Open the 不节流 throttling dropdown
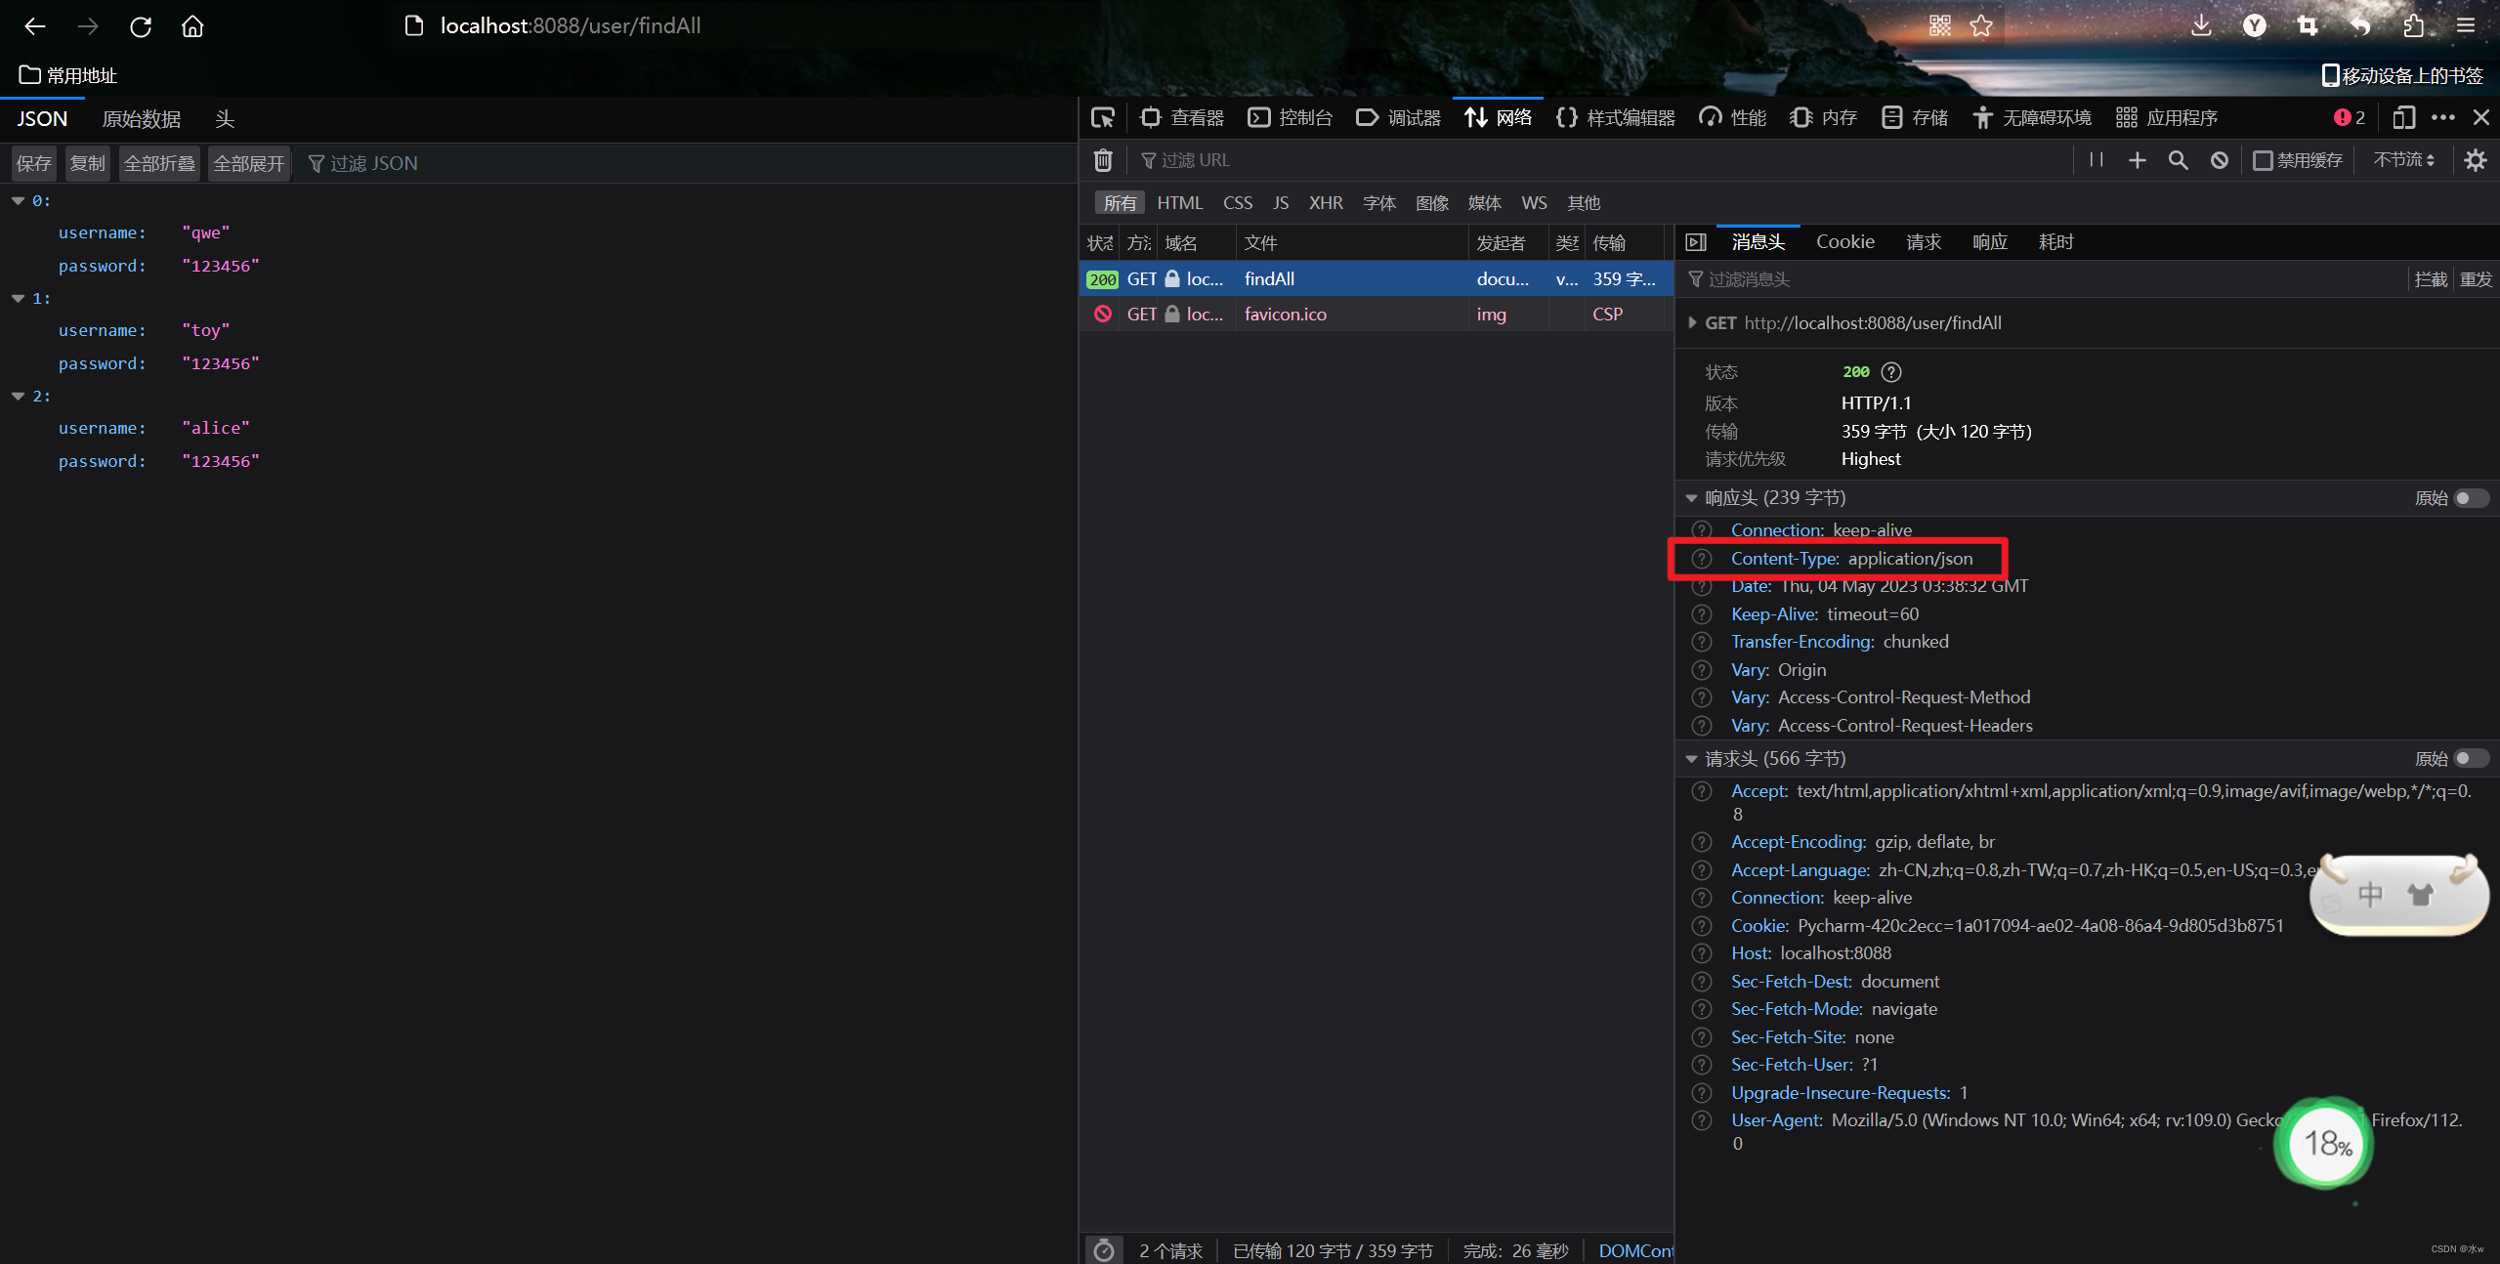Screen dimensions: 2500x1264 [x=2404, y=160]
